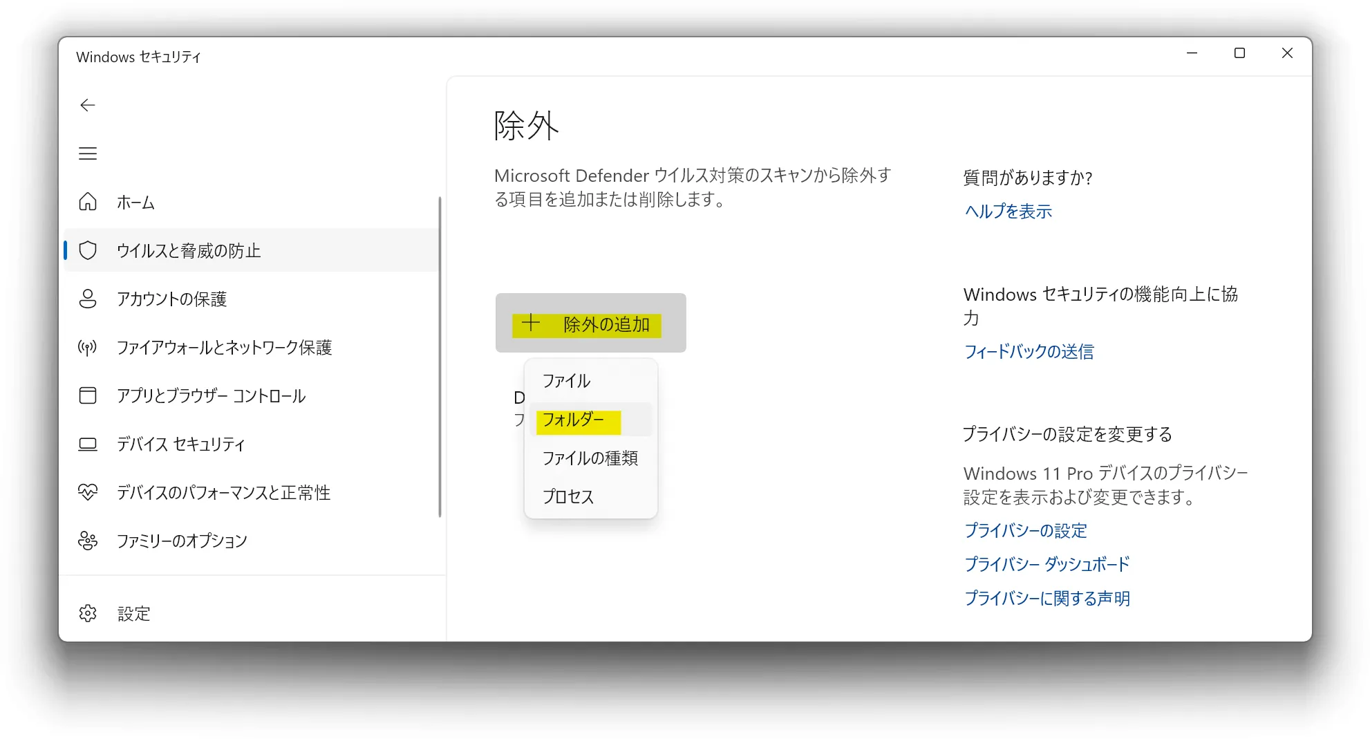The height and width of the screenshot is (739, 1370).
Task: Click the 除外 page heading
Action: (x=526, y=126)
